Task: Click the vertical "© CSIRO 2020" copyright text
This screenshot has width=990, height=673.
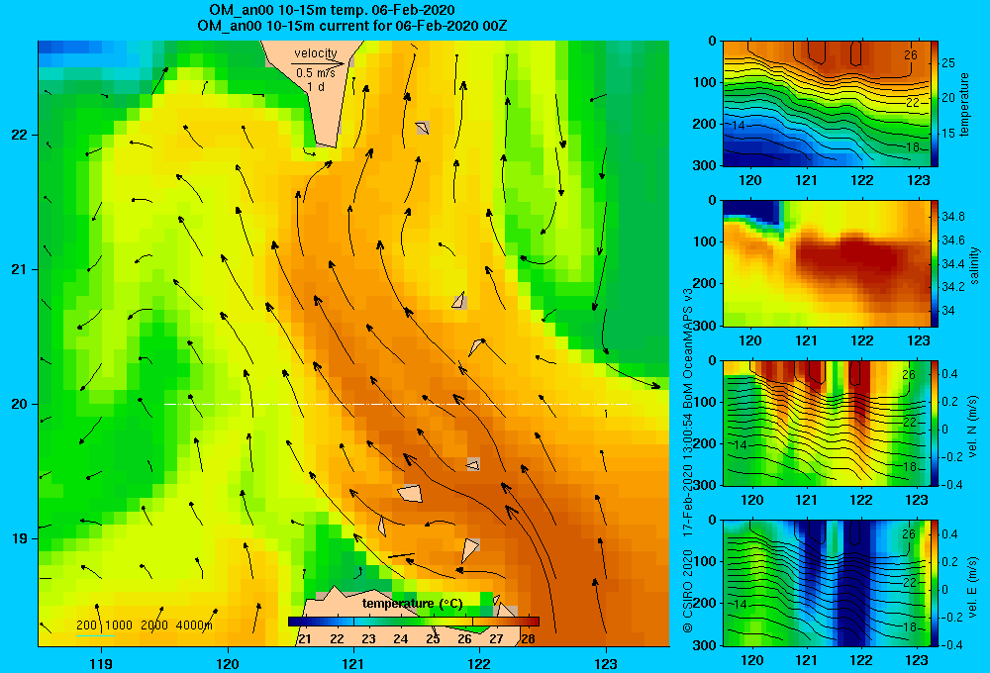Action: coord(688,591)
